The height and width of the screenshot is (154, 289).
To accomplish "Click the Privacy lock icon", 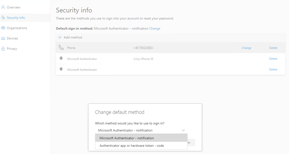I will coord(3,49).
